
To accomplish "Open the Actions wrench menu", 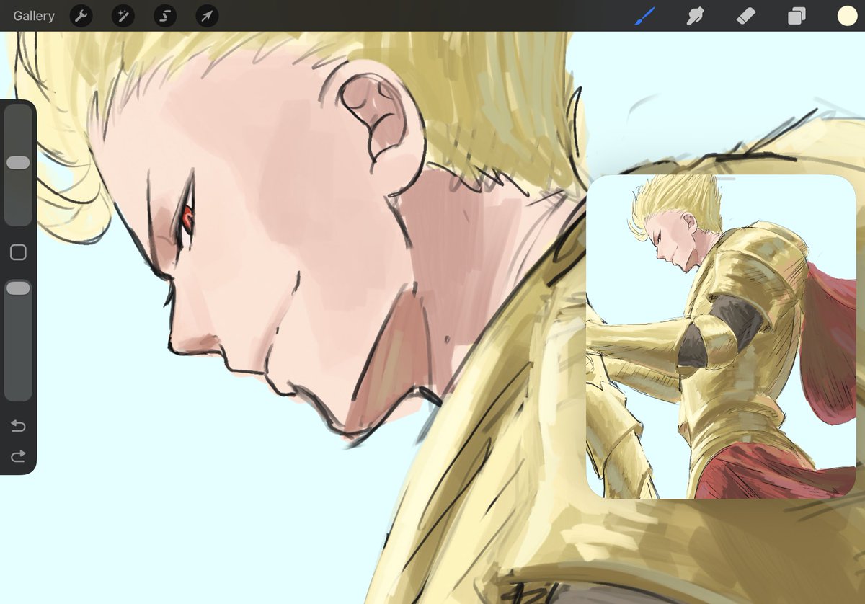I will [x=81, y=16].
